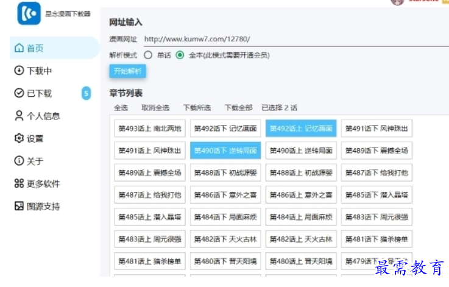449x287 pixels.
Task: Click the 个人信息 person icon
Action: [19, 116]
